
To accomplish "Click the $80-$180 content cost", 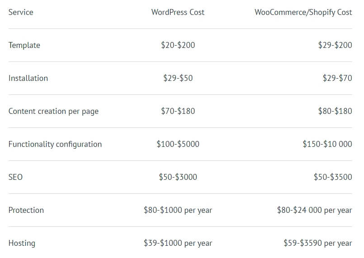I will pyautogui.click(x=335, y=111).
